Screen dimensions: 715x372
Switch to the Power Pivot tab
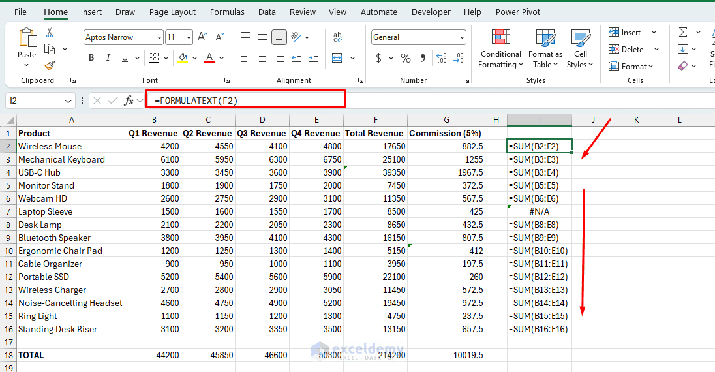point(518,12)
